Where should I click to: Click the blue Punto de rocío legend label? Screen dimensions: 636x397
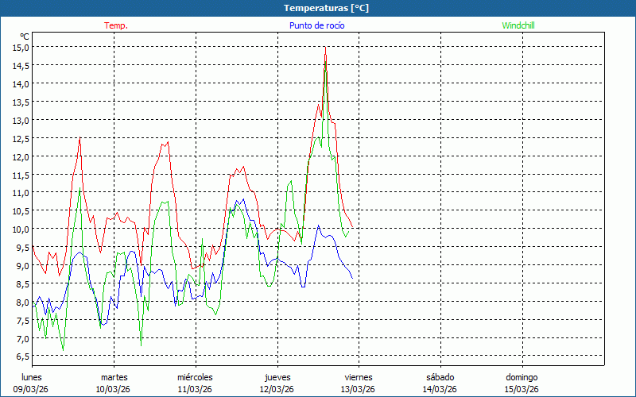click(316, 25)
